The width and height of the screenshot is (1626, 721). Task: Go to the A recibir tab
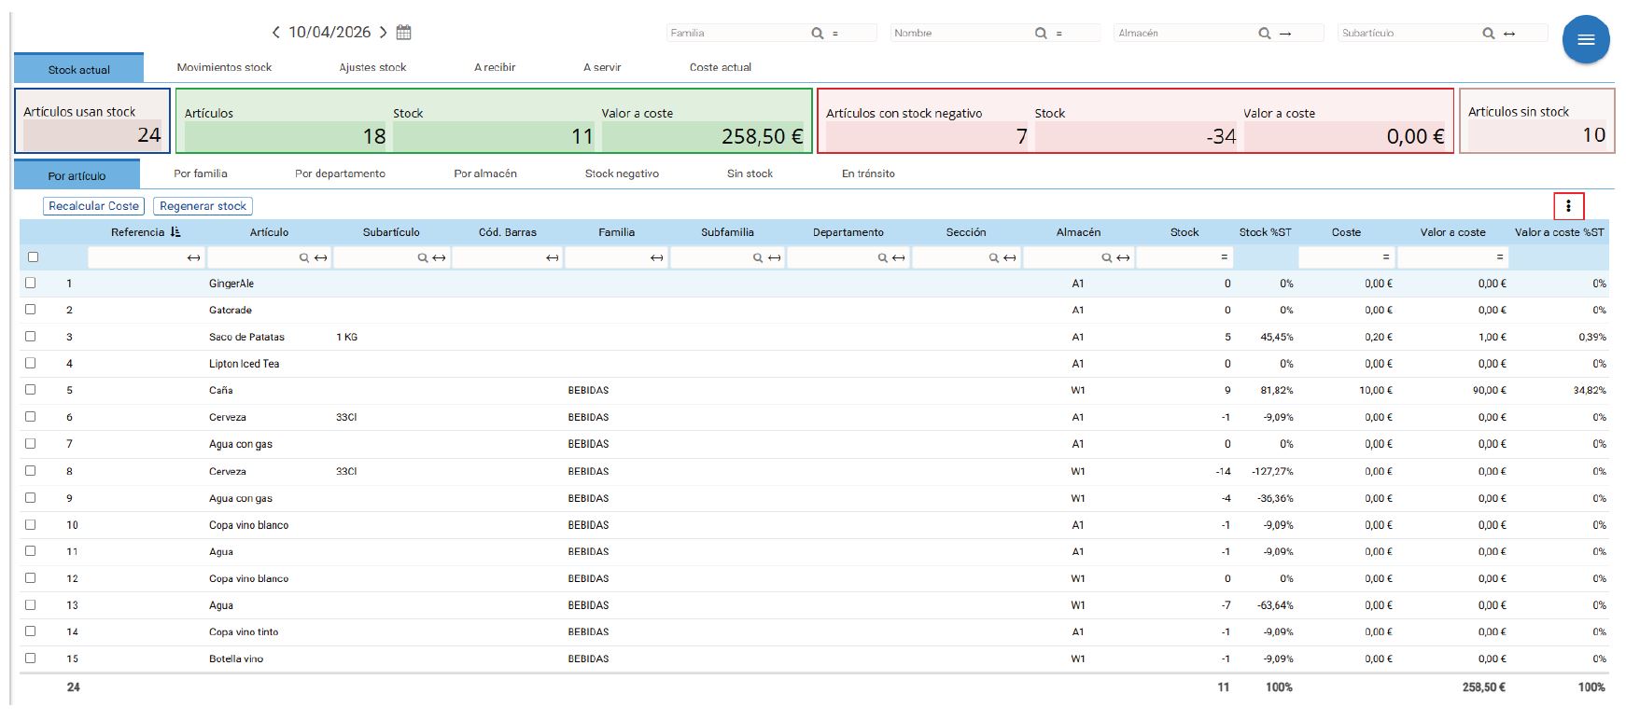pos(495,67)
